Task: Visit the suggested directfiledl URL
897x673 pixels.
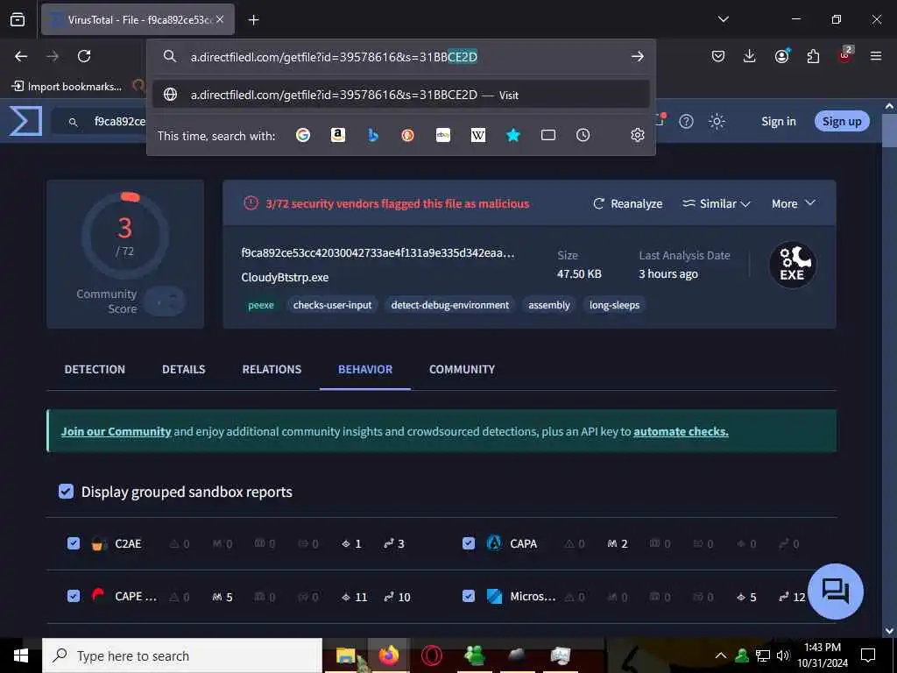Action: click(x=400, y=95)
